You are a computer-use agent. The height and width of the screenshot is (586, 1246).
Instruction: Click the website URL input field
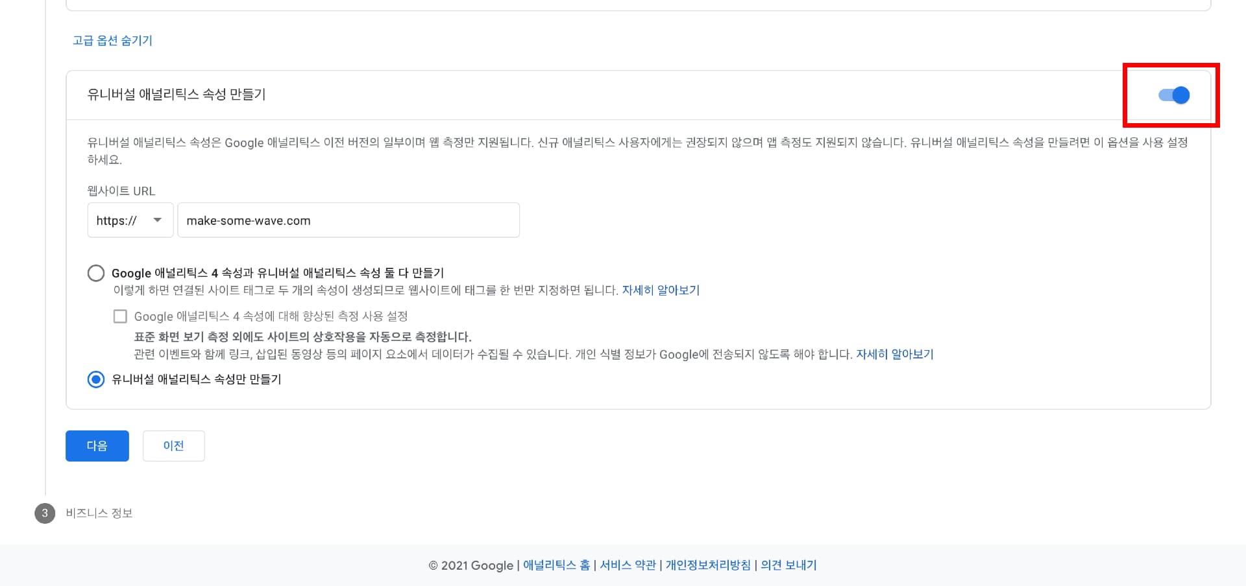348,220
